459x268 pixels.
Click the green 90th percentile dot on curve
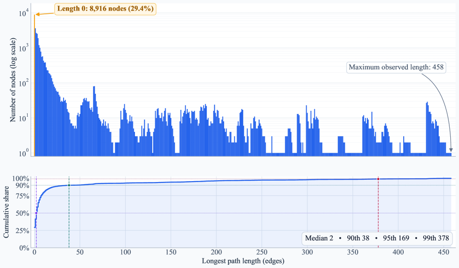69,185
